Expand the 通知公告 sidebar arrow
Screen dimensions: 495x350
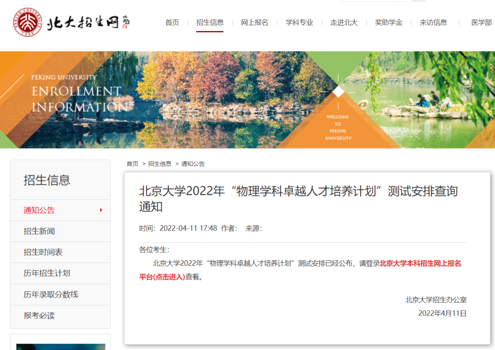pos(101,210)
